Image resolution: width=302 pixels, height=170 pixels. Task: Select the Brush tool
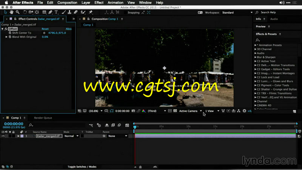click(x=63, y=12)
